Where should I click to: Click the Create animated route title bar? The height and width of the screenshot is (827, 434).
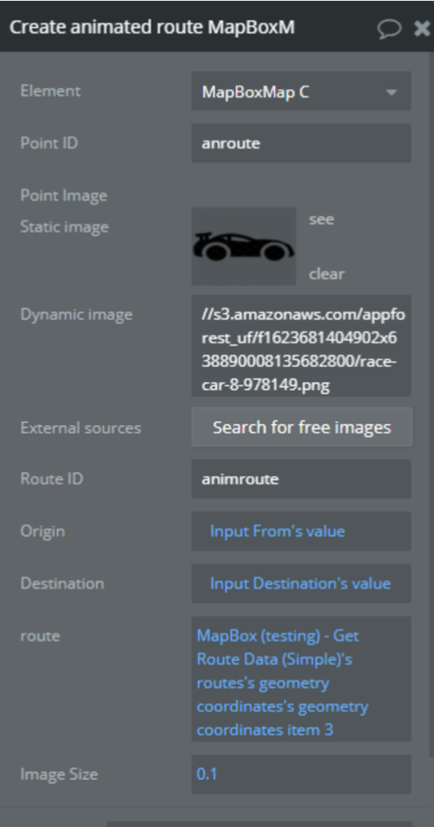pos(152,27)
